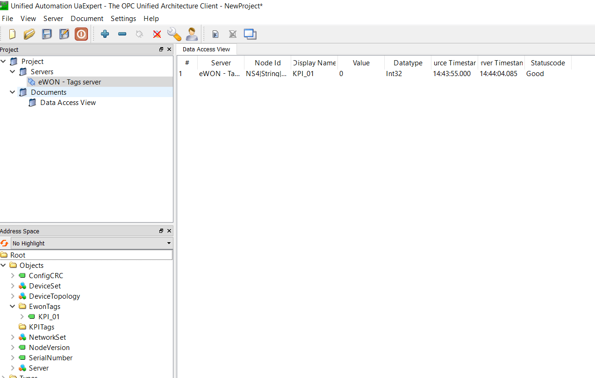Select the Add Server plus icon

[x=105, y=34]
